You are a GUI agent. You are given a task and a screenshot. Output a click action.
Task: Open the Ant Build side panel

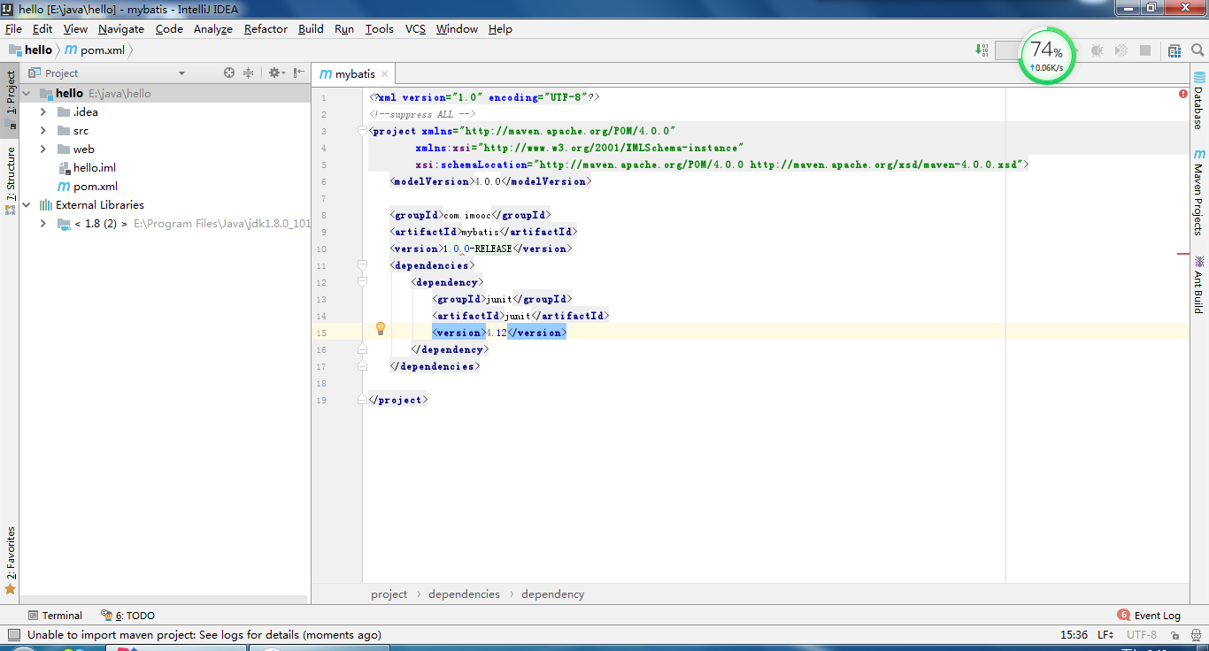tap(1199, 285)
